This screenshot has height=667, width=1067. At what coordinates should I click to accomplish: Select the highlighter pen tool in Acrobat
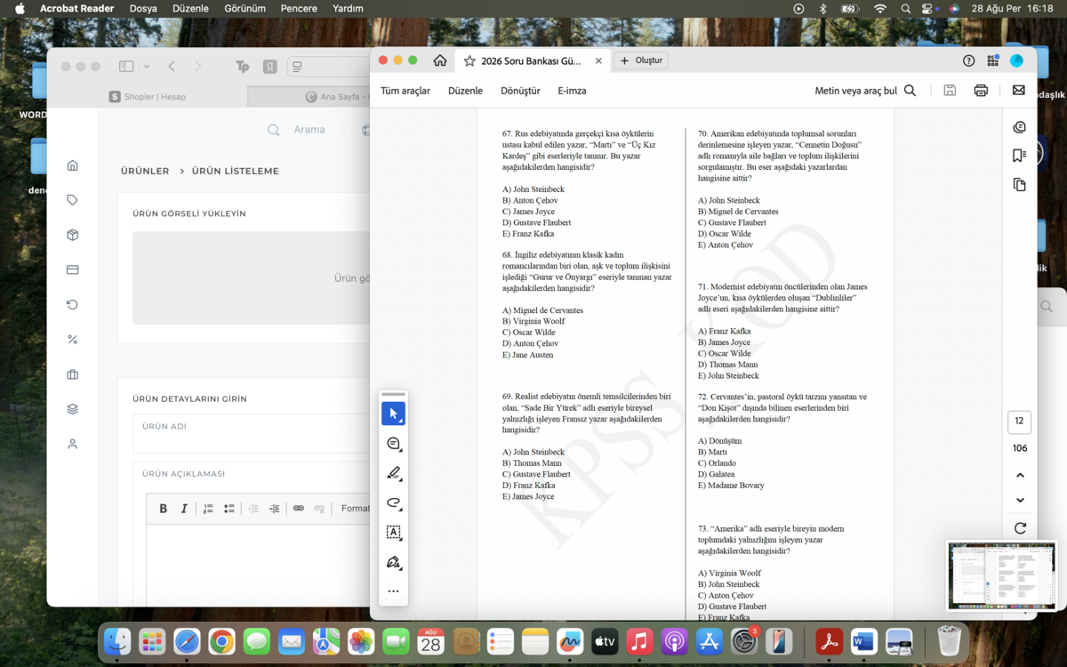[x=393, y=473]
